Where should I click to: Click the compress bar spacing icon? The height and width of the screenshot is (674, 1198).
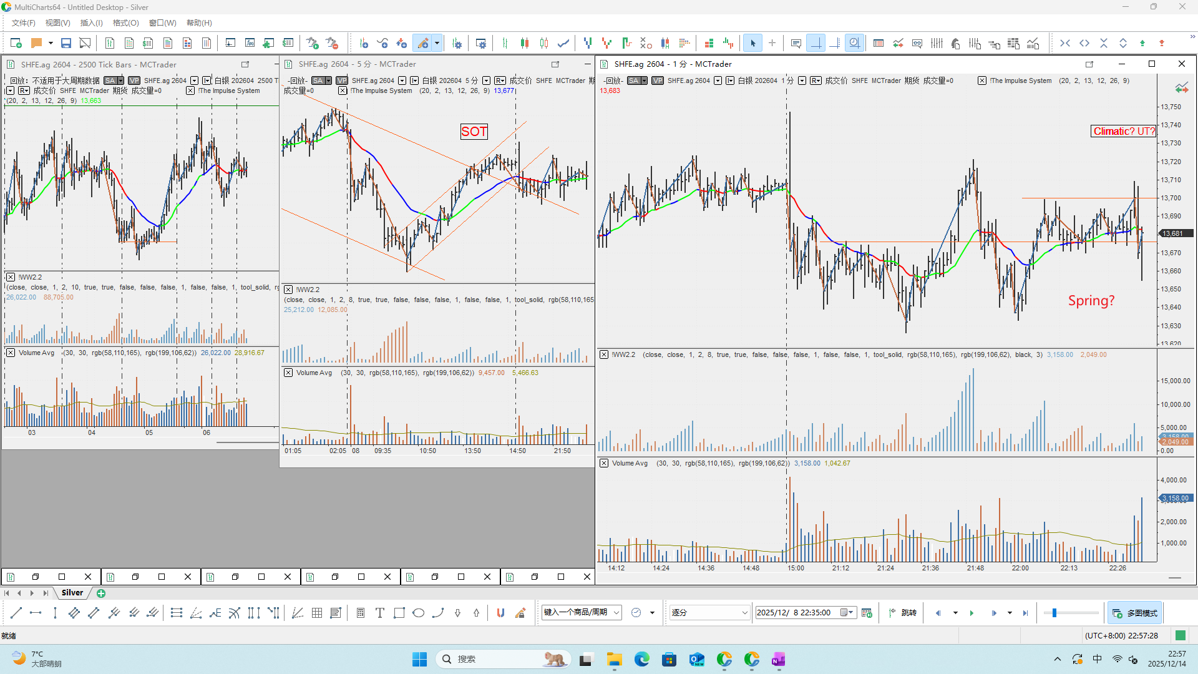tap(1065, 43)
